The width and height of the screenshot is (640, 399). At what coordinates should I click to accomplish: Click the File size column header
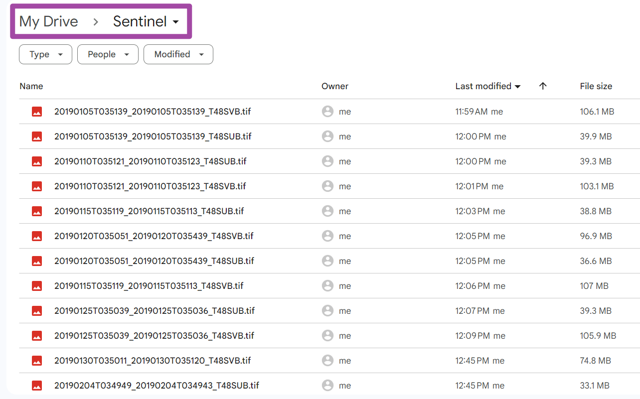596,86
